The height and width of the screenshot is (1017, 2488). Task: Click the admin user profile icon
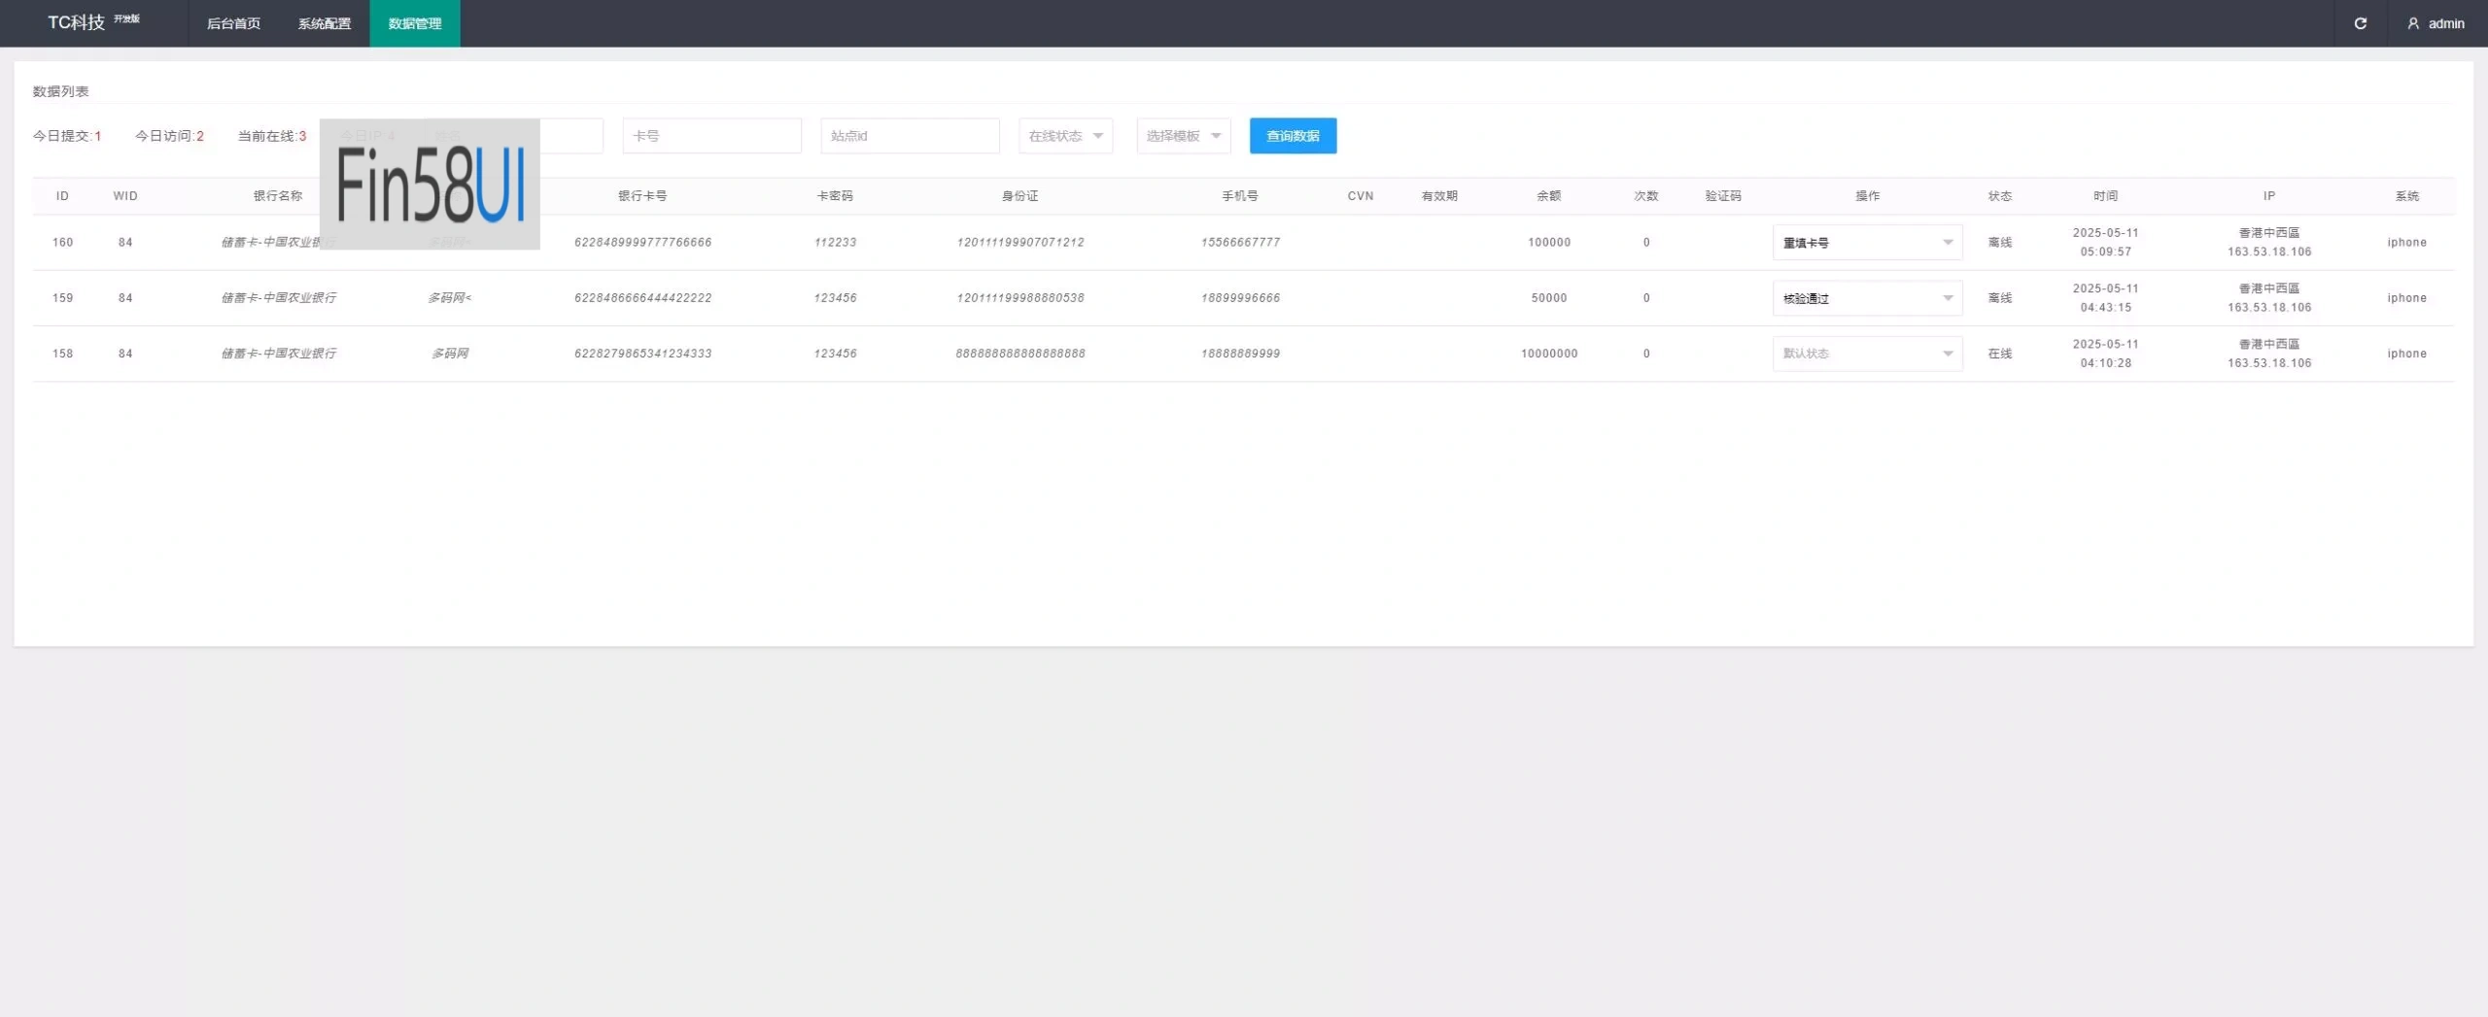(x=2413, y=23)
